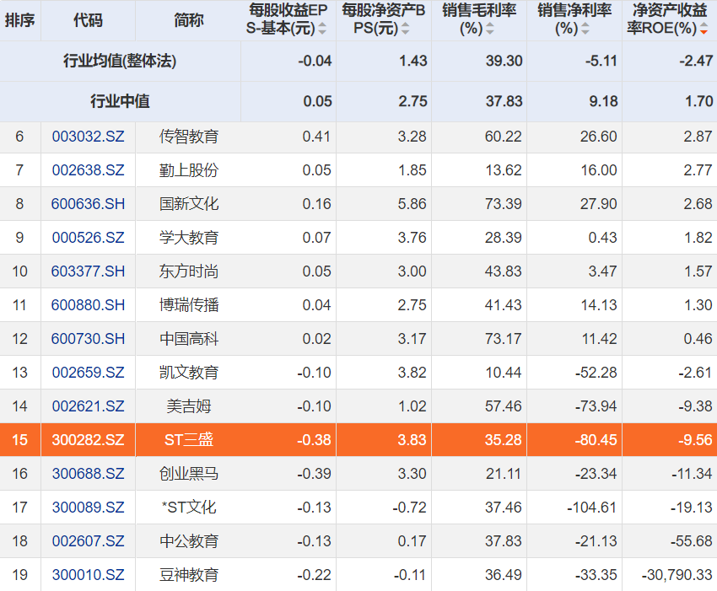Select company name 博瑞传播
The width and height of the screenshot is (717, 591).
189,305
